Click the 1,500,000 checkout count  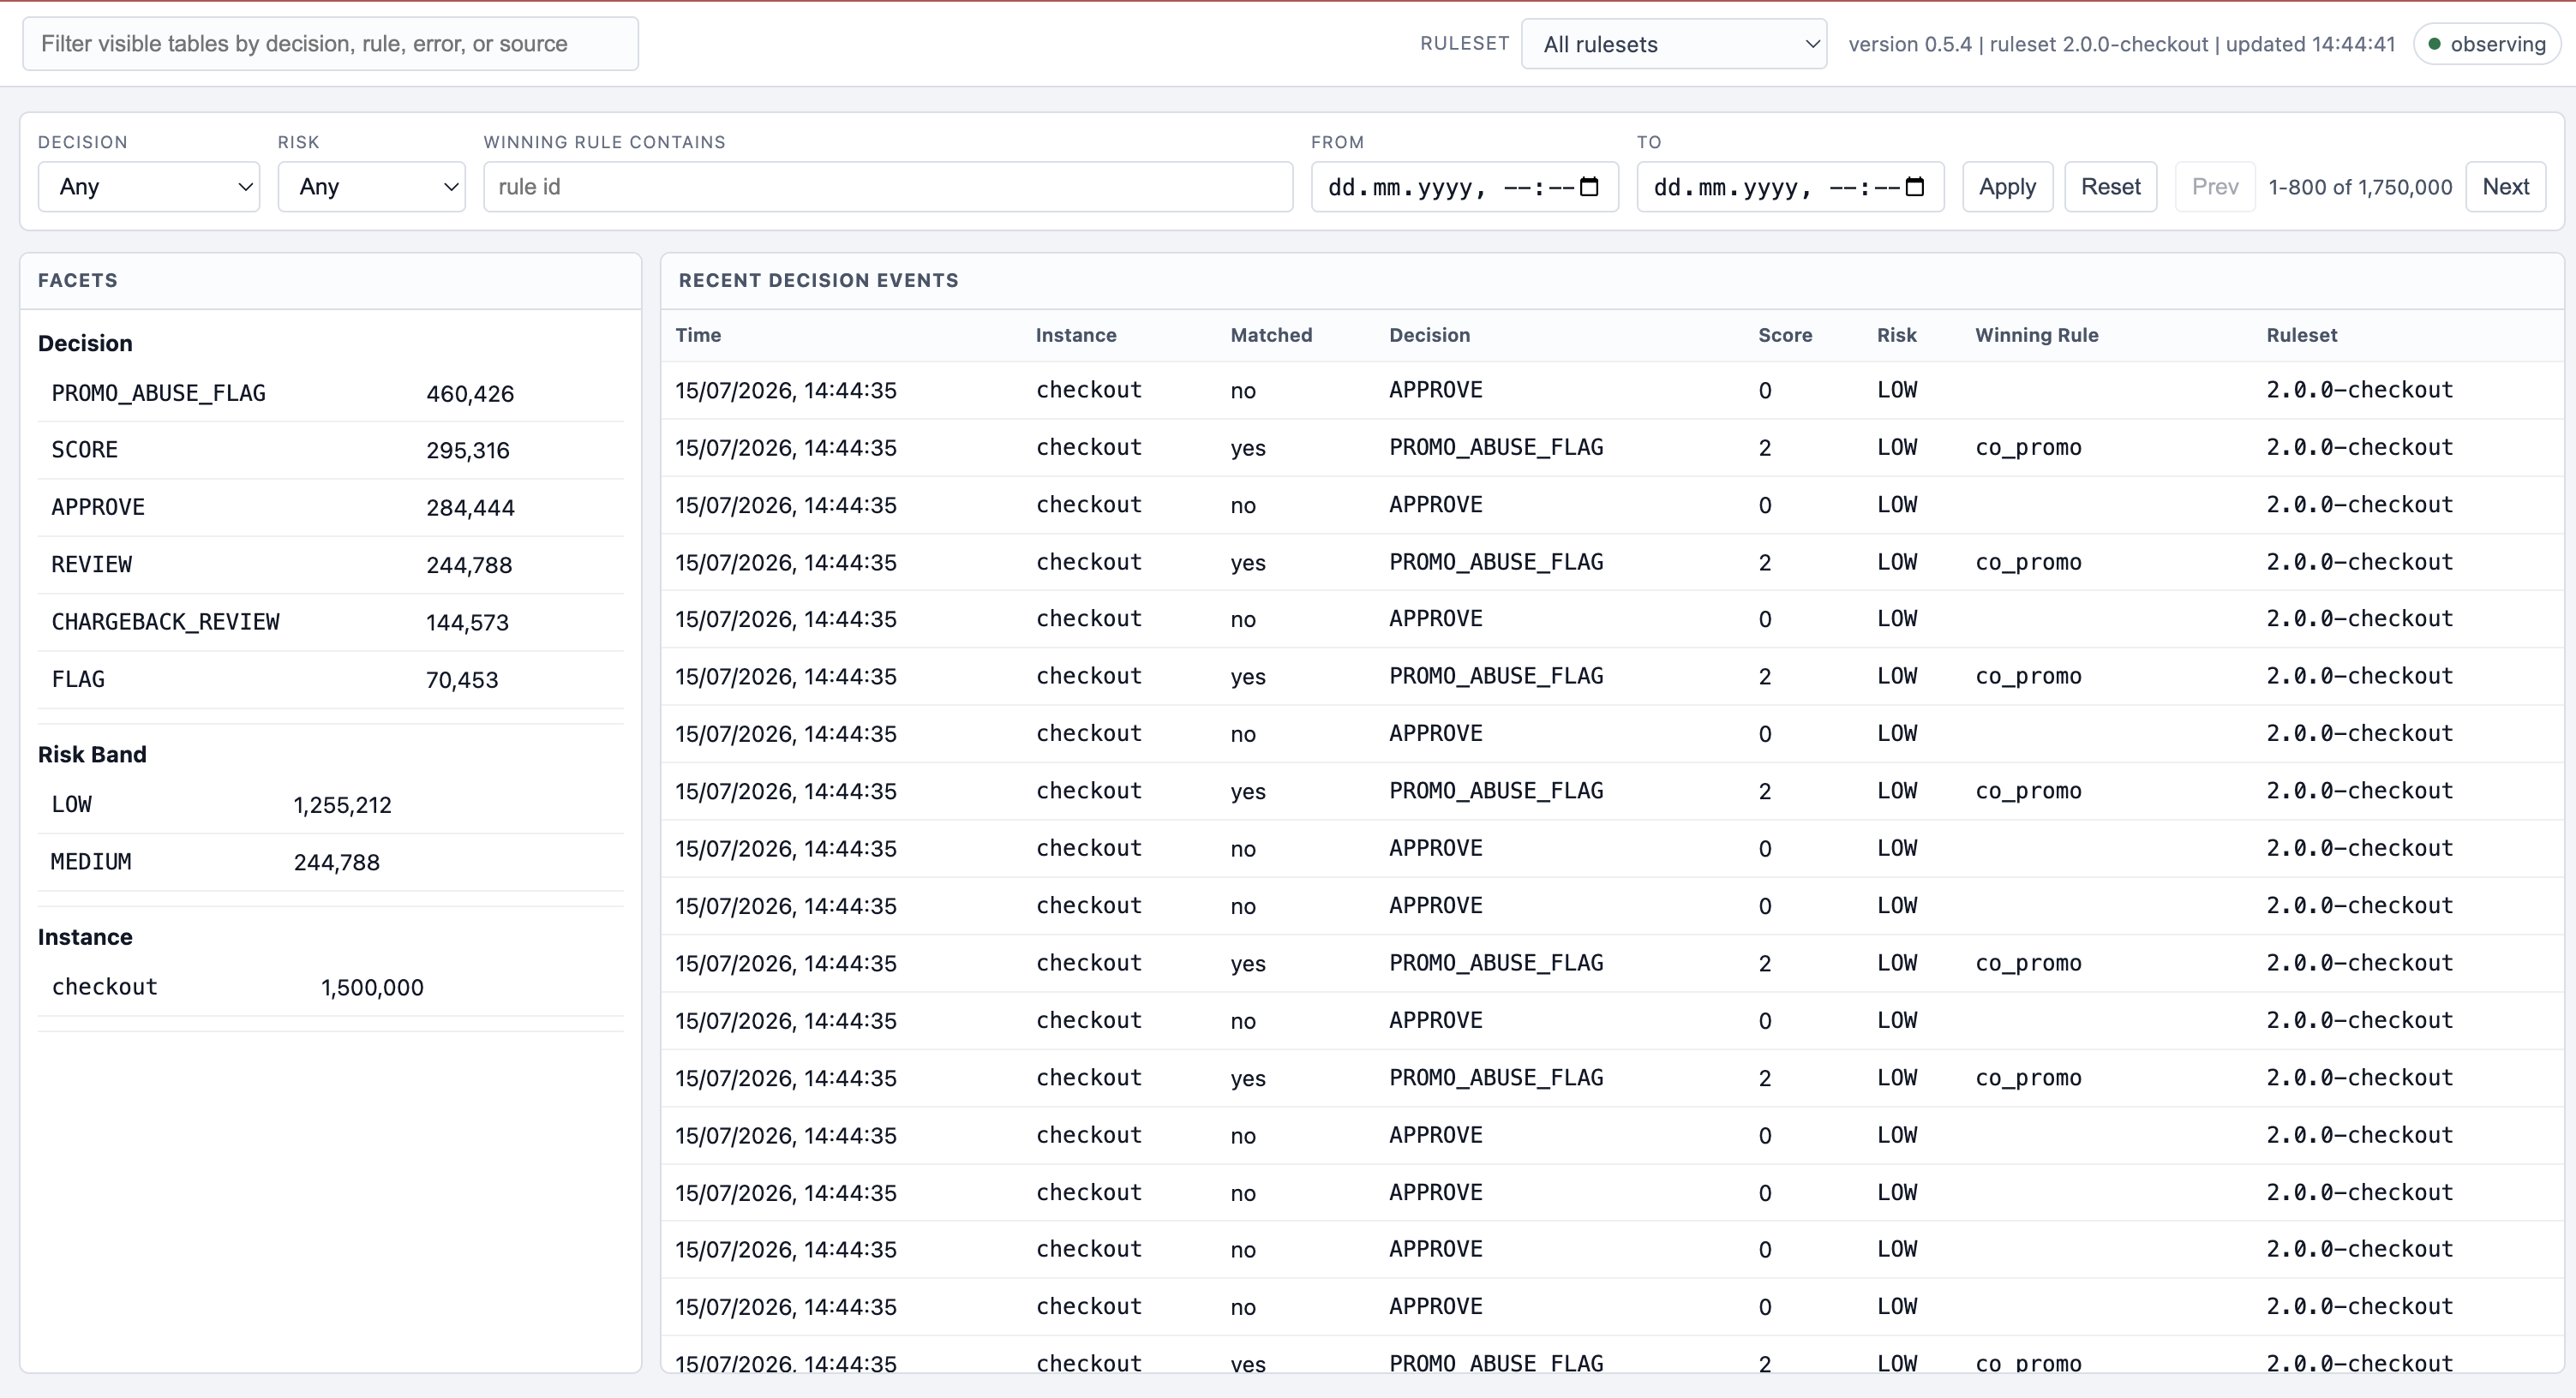coord(372,988)
